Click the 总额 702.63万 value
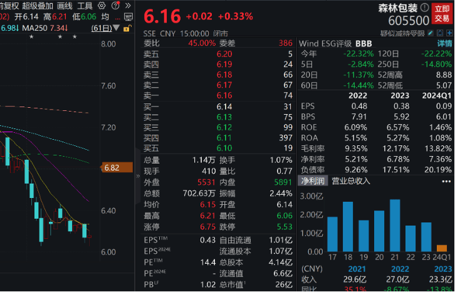The height and width of the screenshot is (292, 455). coord(199,194)
